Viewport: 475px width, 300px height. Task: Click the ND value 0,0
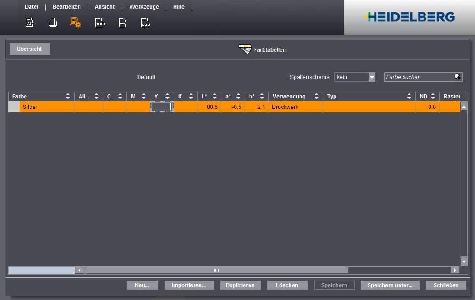tap(432, 107)
